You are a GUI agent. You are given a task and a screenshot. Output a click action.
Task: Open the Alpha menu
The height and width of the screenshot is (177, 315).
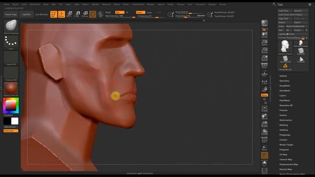click(x=6, y=4)
